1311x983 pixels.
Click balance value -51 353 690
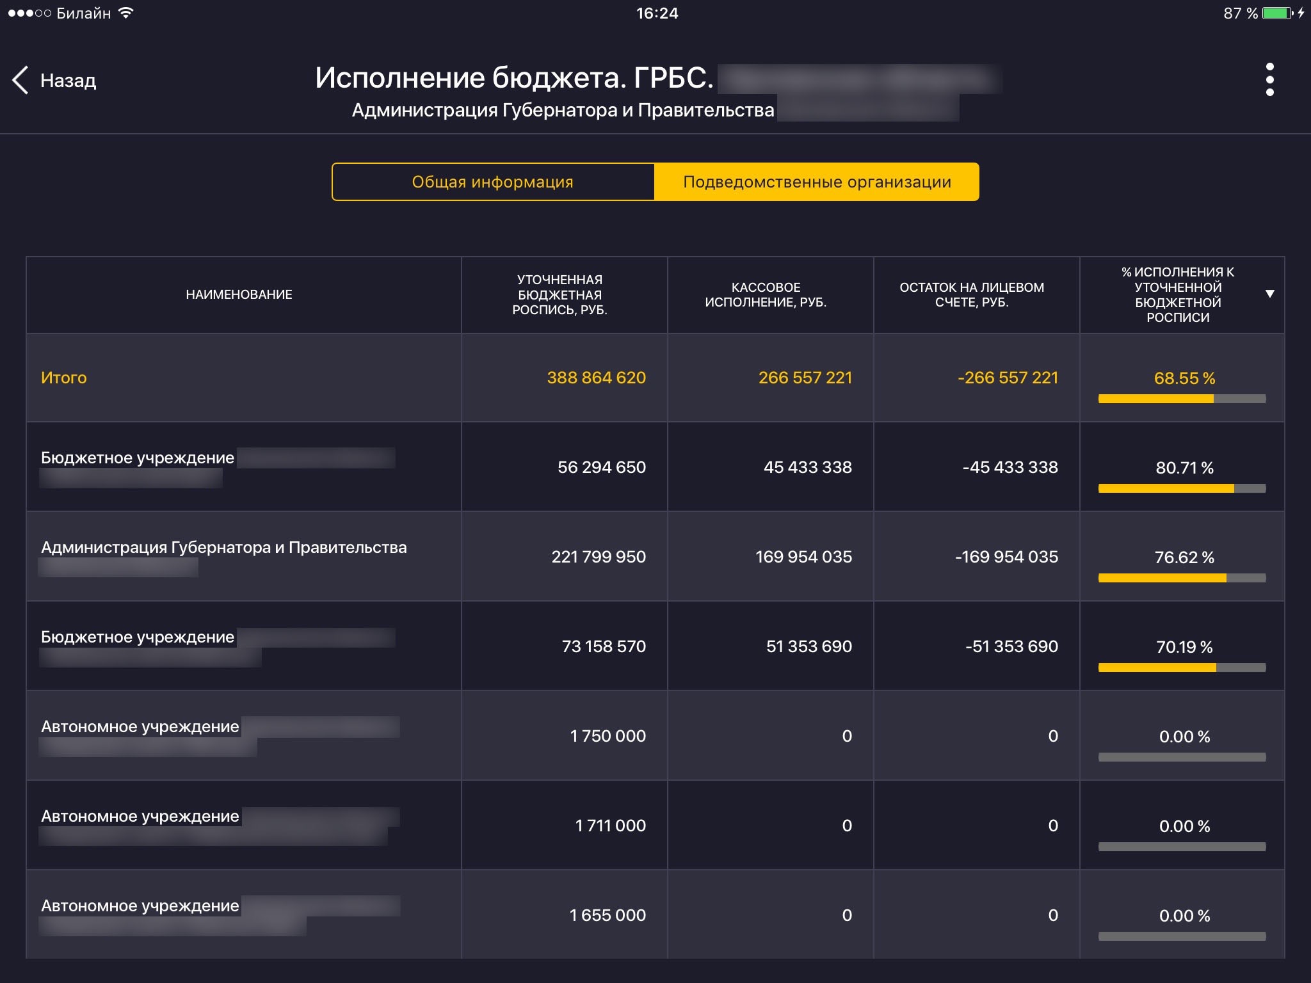pyautogui.click(x=1011, y=646)
